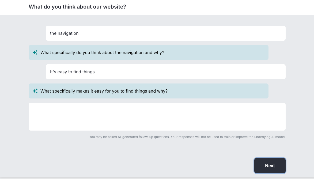Click the "What do you think about our website?" heading
The image size is (314, 179).
(x=77, y=7)
